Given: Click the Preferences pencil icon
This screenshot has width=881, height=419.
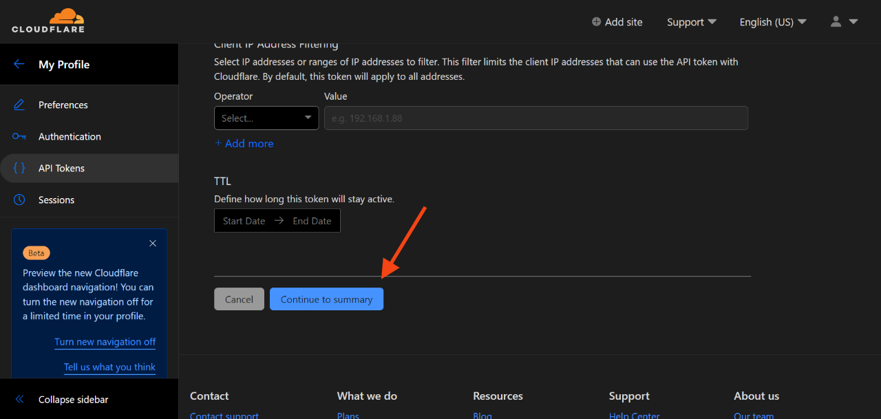Looking at the screenshot, I should coord(19,105).
